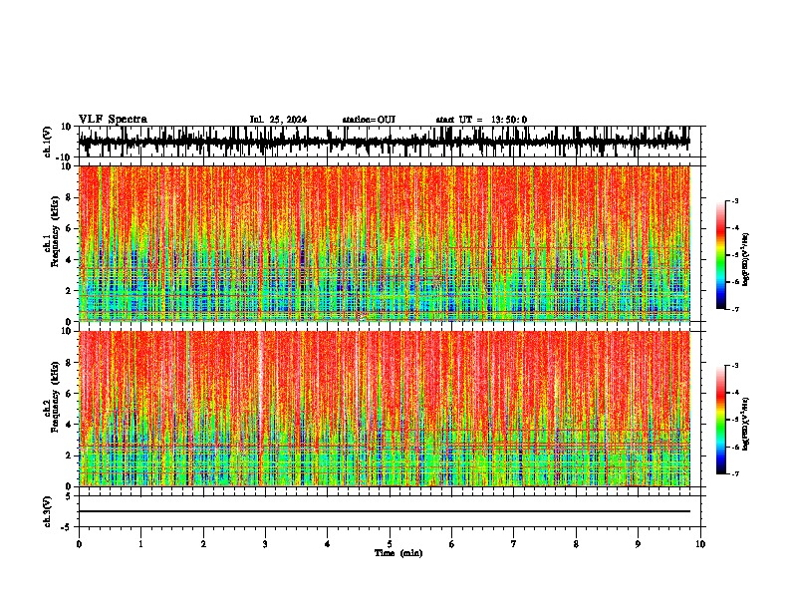Click the ch.1 color bar log(PSD) label
Image resolution: width=789 pixels, height=610 pixels.
[x=746, y=260]
